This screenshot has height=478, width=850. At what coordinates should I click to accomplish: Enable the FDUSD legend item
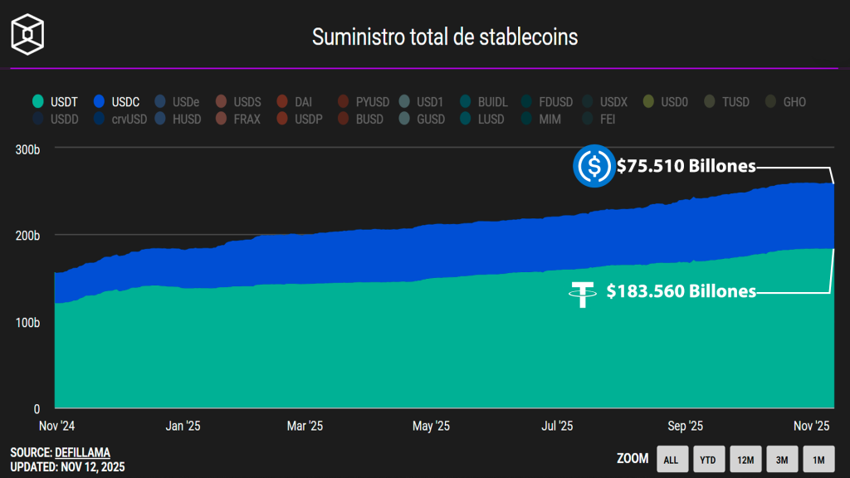pos(546,102)
